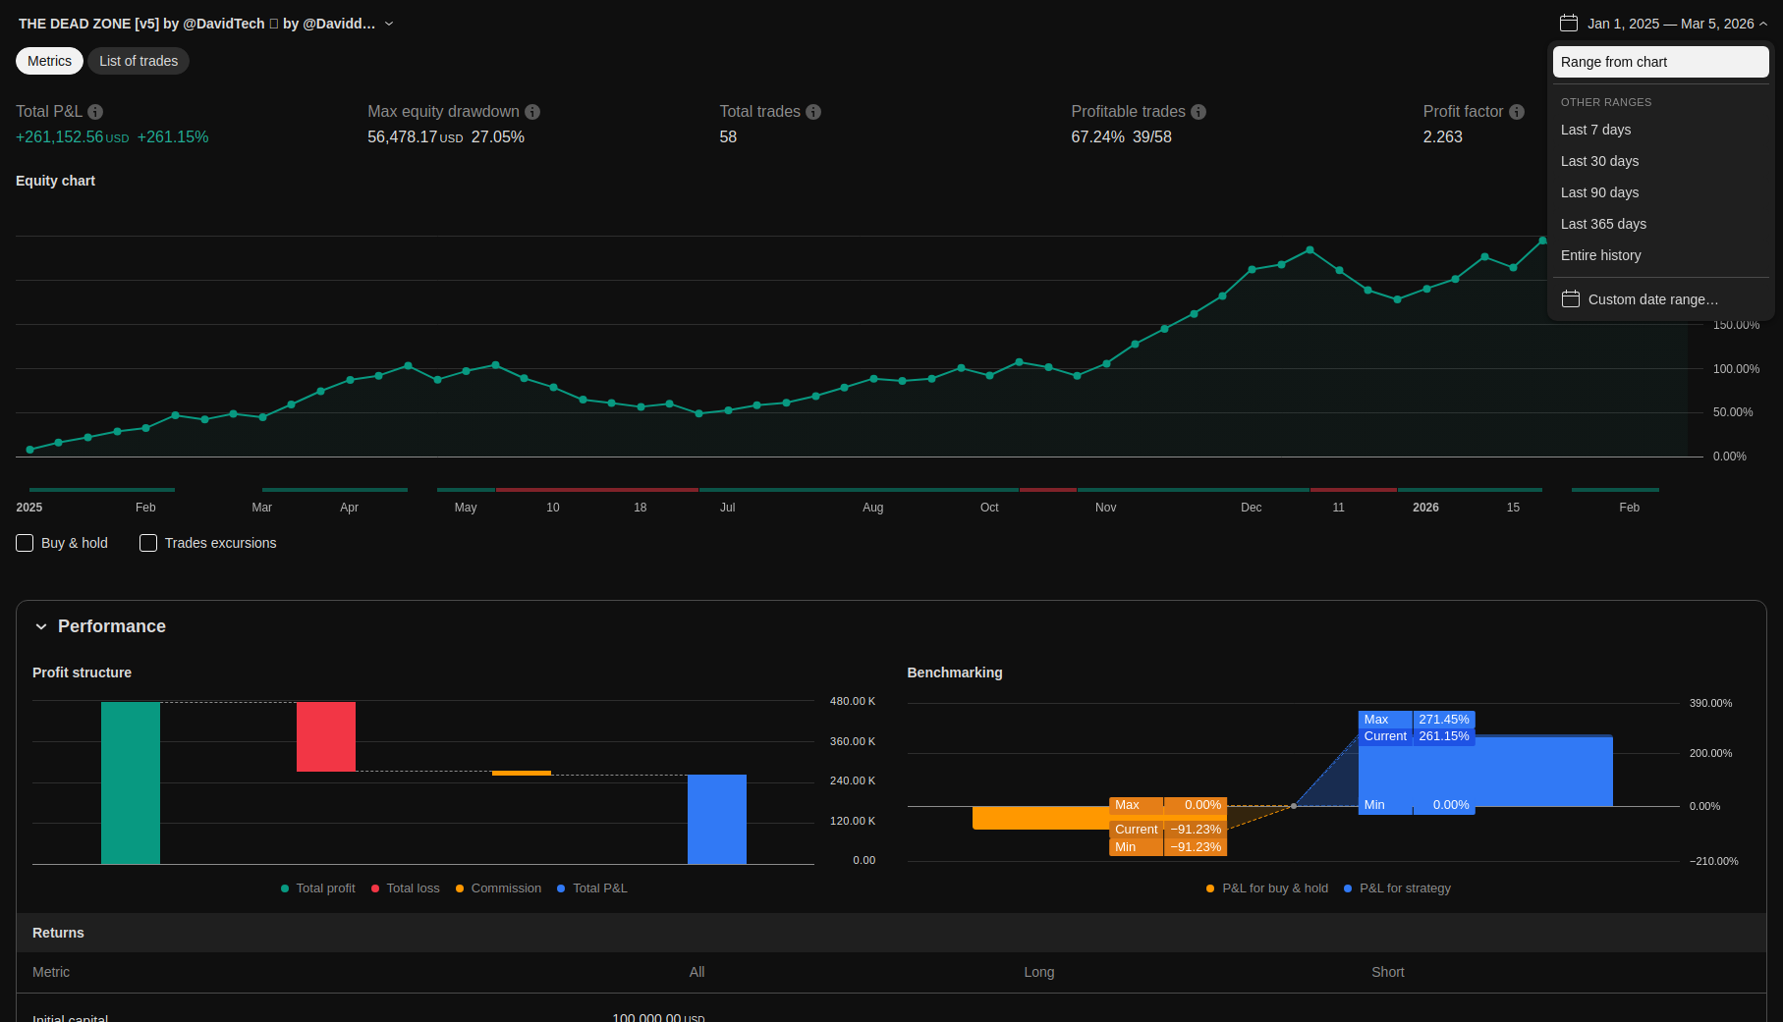Select Last 30 days range
Image resolution: width=1783 pixels, height=1022 pixels.
coord(1599,161)
